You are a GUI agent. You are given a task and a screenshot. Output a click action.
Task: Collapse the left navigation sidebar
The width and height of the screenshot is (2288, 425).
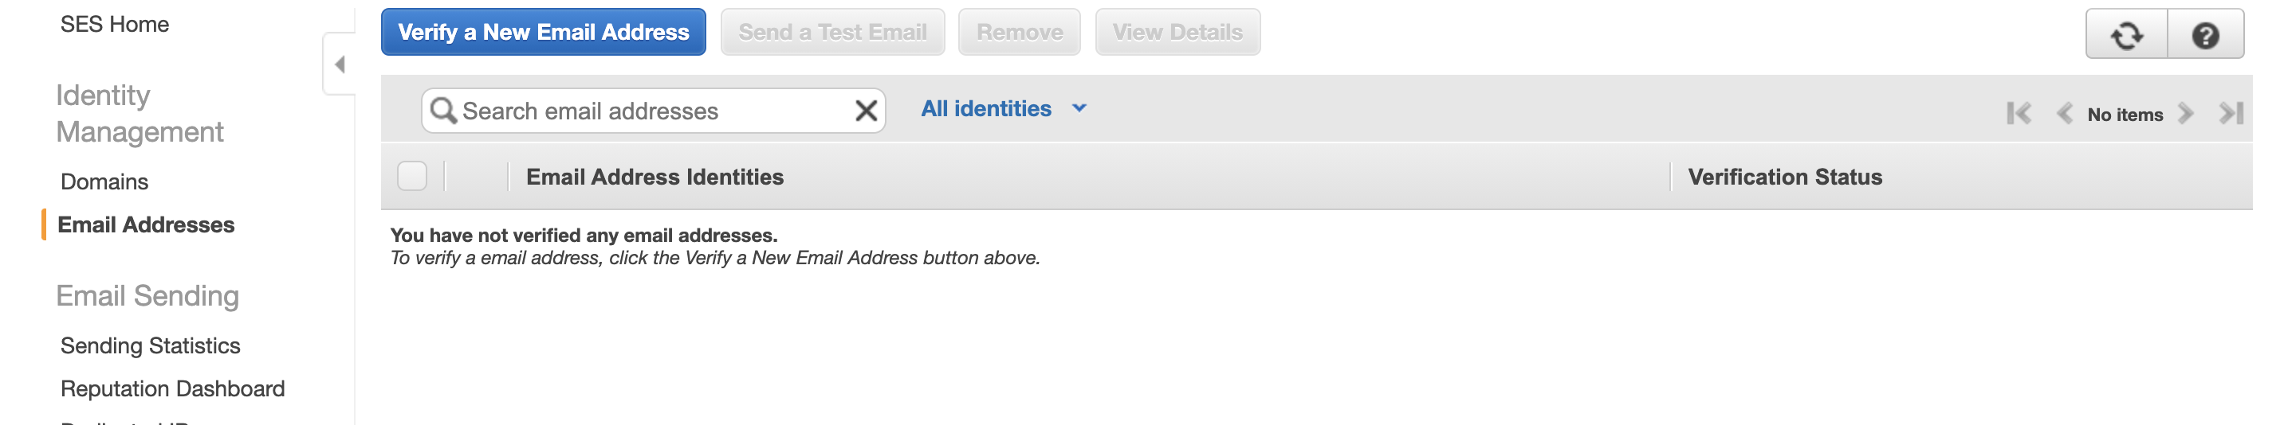(340, 64)
